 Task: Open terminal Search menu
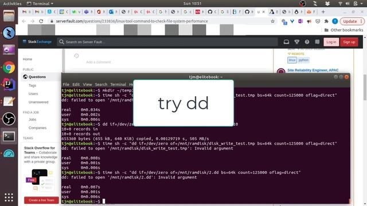(101, 84)
